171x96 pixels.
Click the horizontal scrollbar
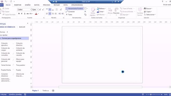click(100, 87)
